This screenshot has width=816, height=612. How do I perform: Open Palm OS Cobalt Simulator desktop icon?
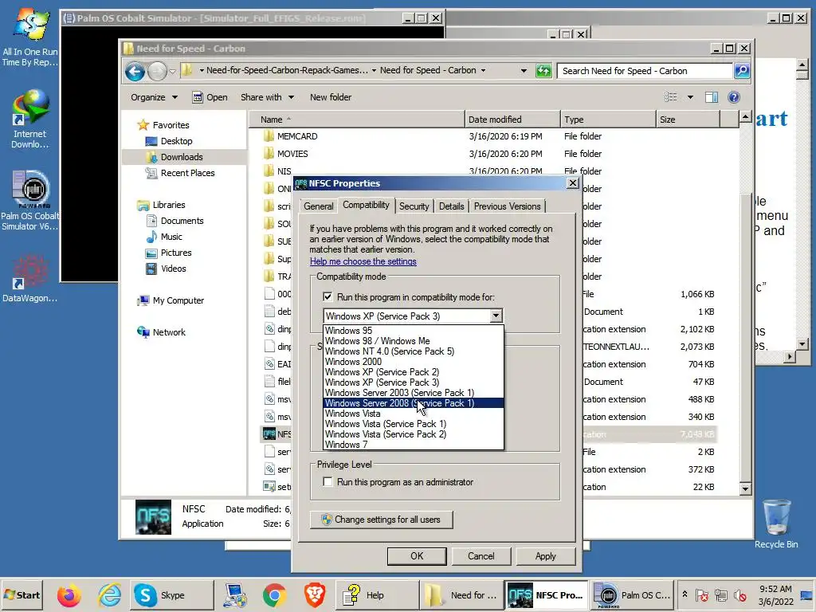(29, 200)
